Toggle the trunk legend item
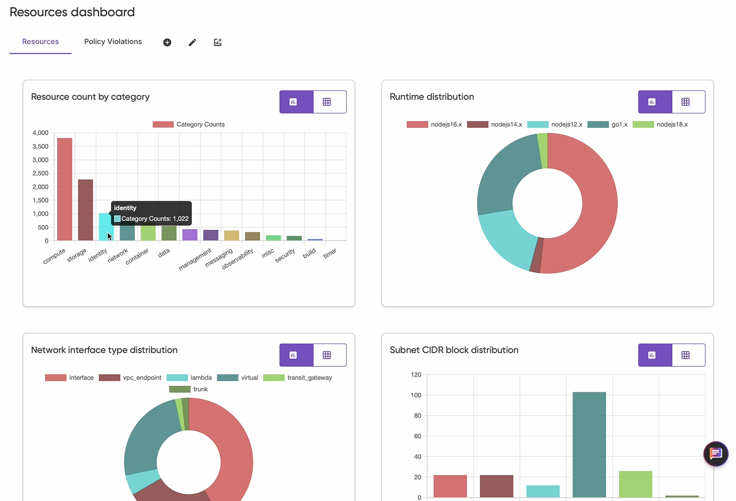Screen dimensions: 736x501 click(x=189, y=389)
